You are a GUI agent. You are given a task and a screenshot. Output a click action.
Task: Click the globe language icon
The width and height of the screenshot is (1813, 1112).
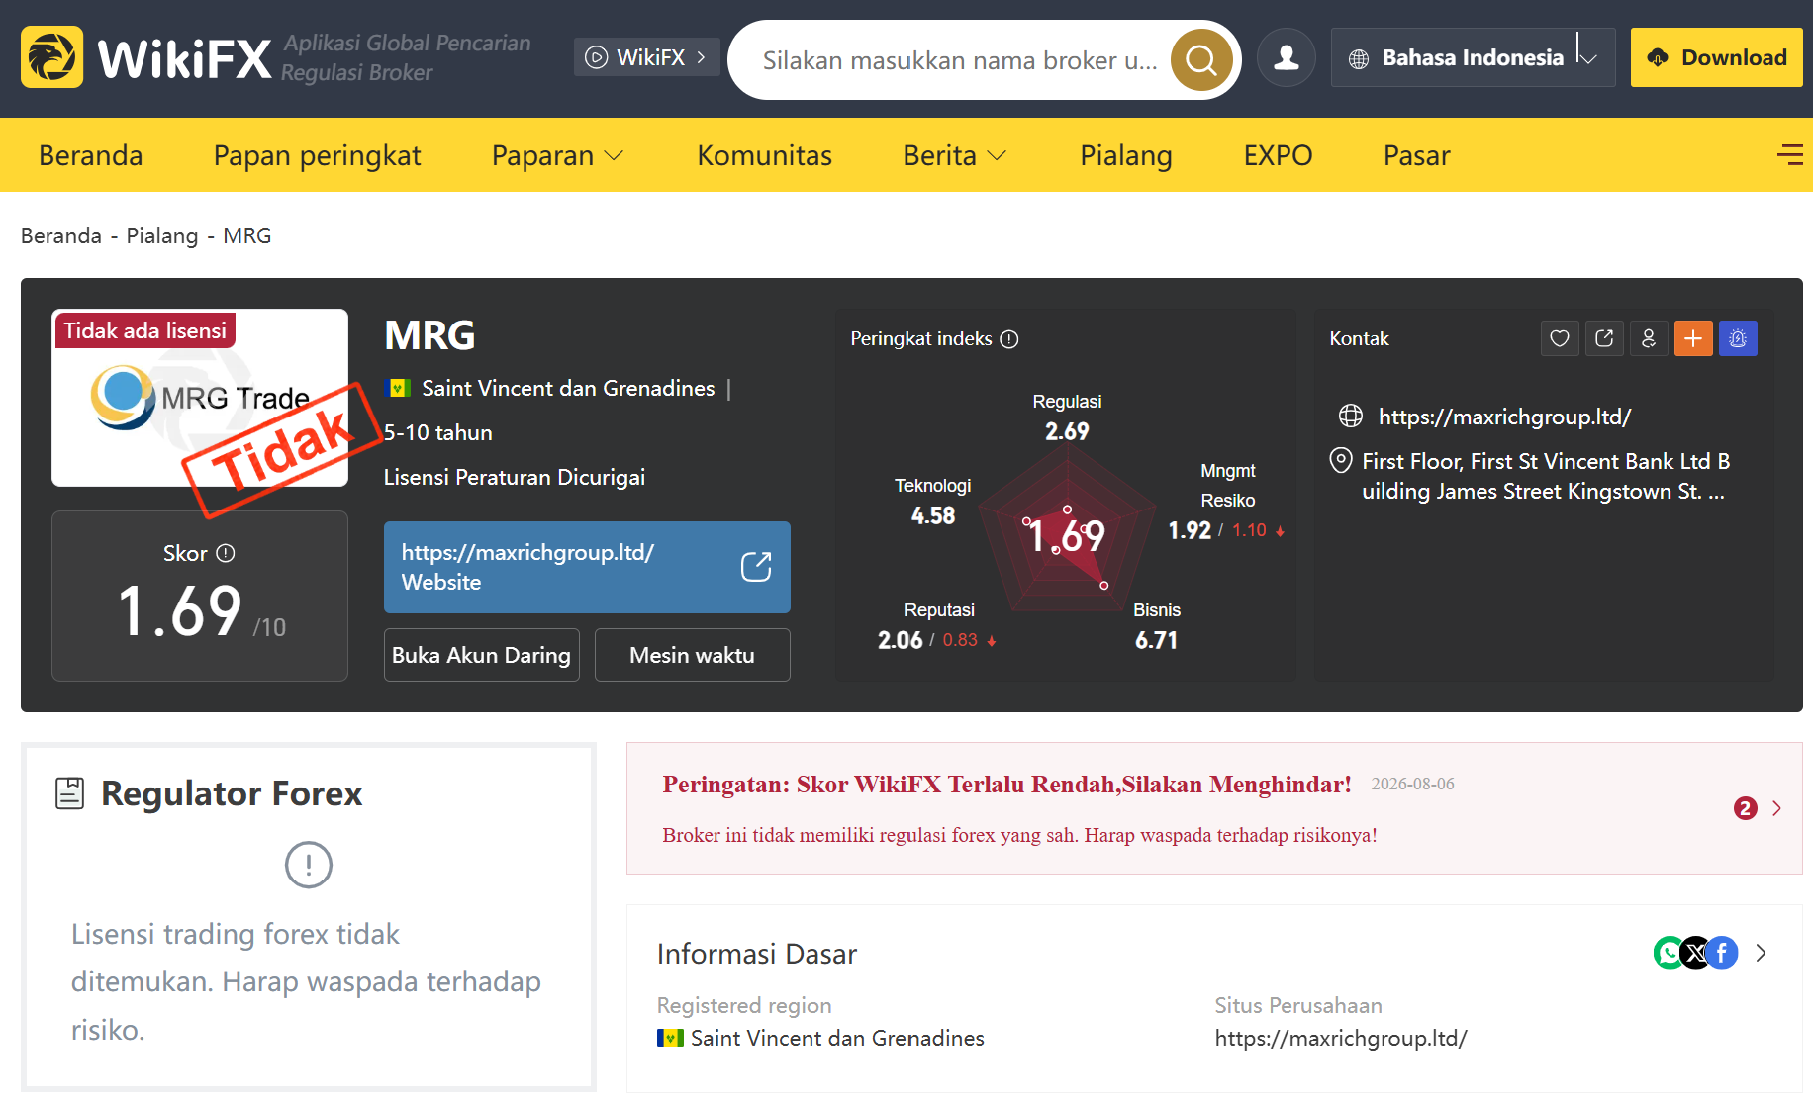[1359, 58]
